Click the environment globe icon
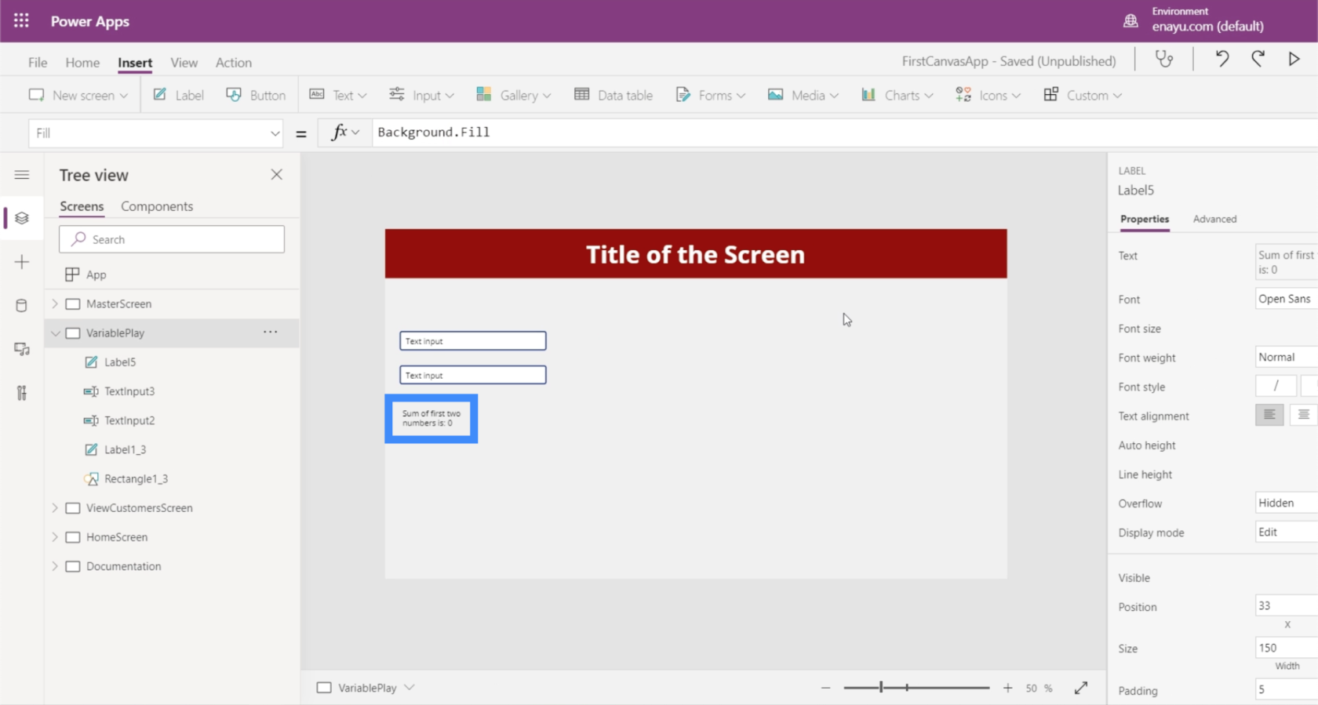This screenshot has height=705, width=1318. [1130, 21]
